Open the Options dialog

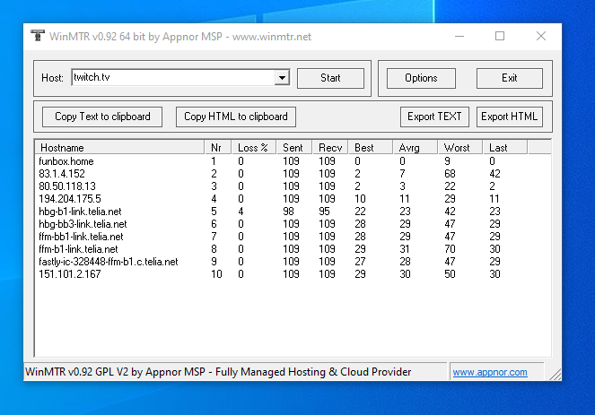pos(421,78)
